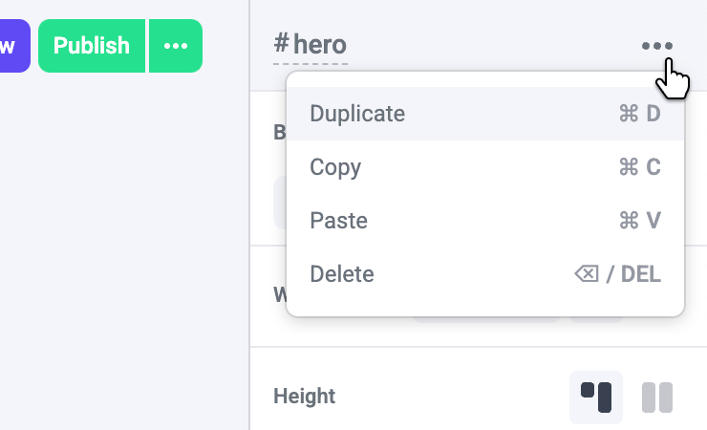The height and width of the screenshot is (430, 707).
Task: Open the publish options three-dot dropdown
Action: click(176, 46)
